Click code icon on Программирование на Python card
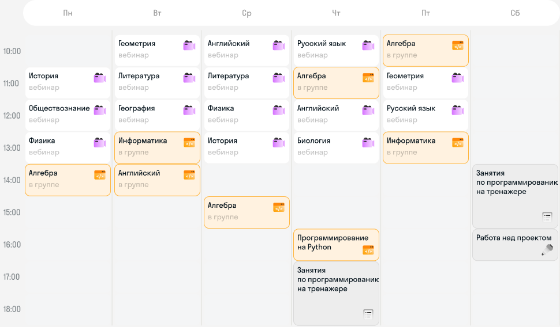 click(x=368, y=250)
